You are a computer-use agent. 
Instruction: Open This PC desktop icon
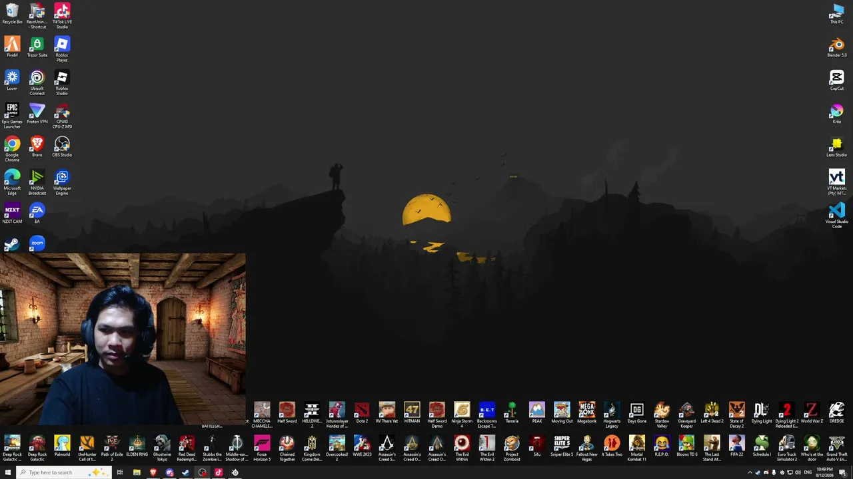(836, 14)
